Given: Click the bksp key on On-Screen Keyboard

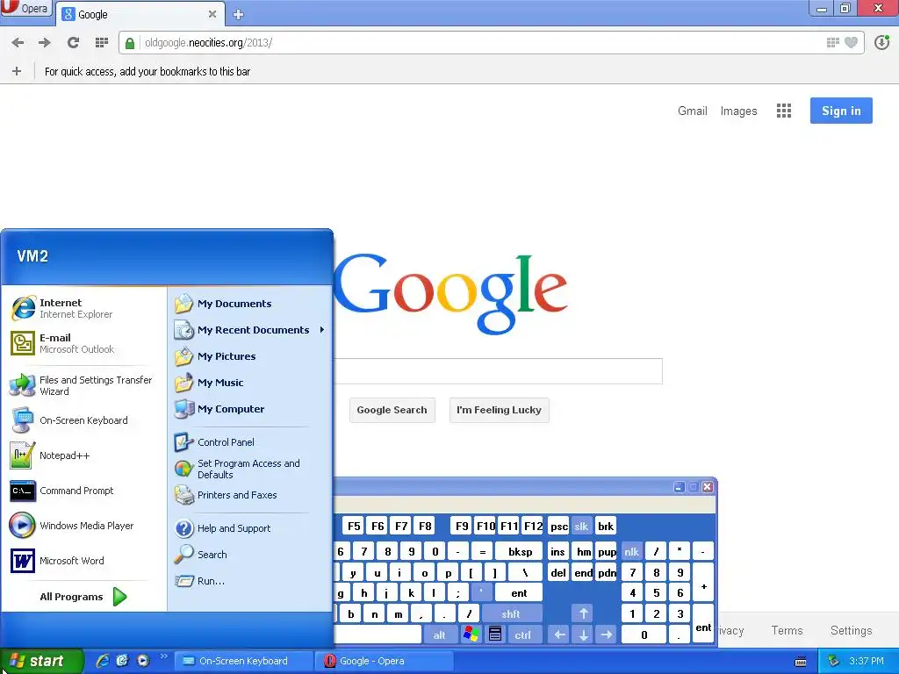Looking at the screenshot, I should (520, 552).
